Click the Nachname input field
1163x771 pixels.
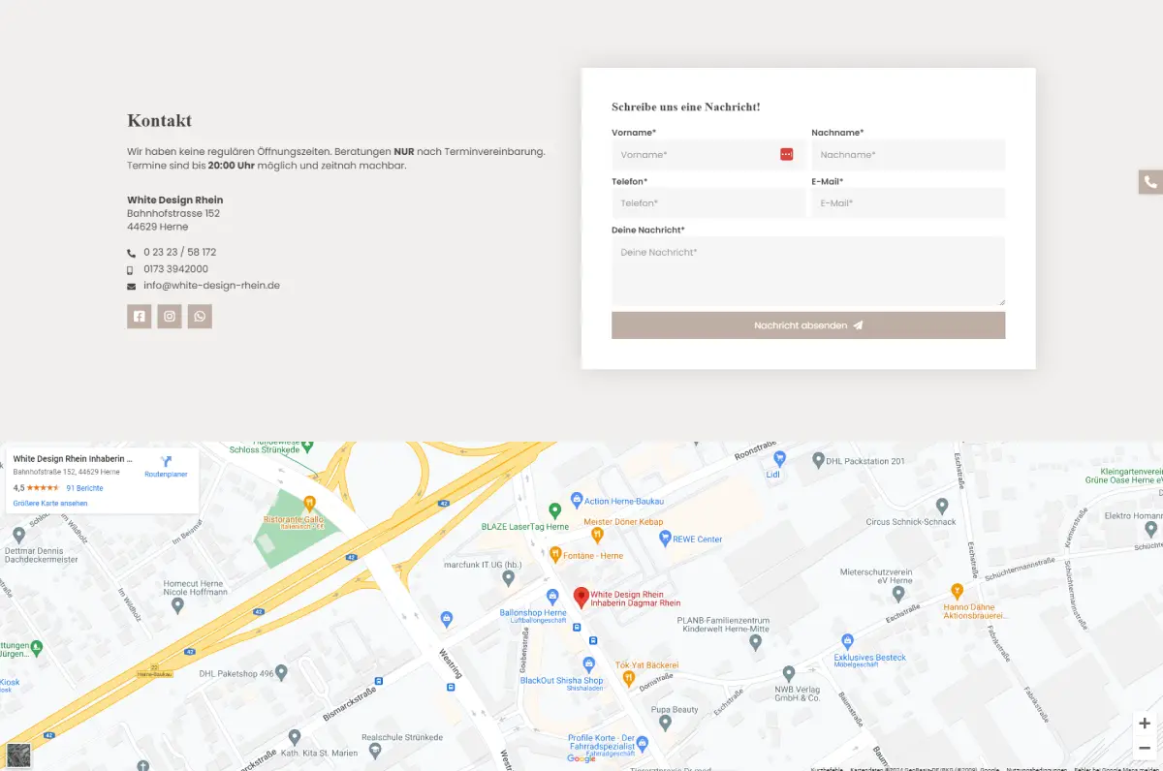coord(907,155)
